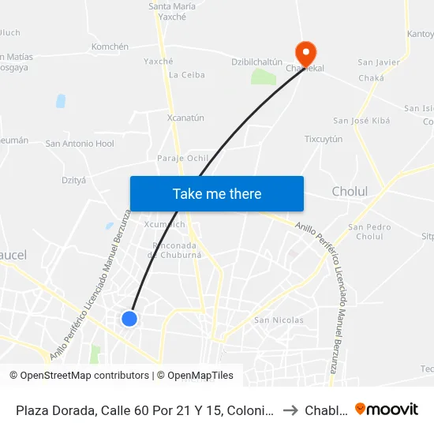This screenshot has height=434, width=434.
Task: Click the Xcanatún place label
Action: [x=185, y=118]
